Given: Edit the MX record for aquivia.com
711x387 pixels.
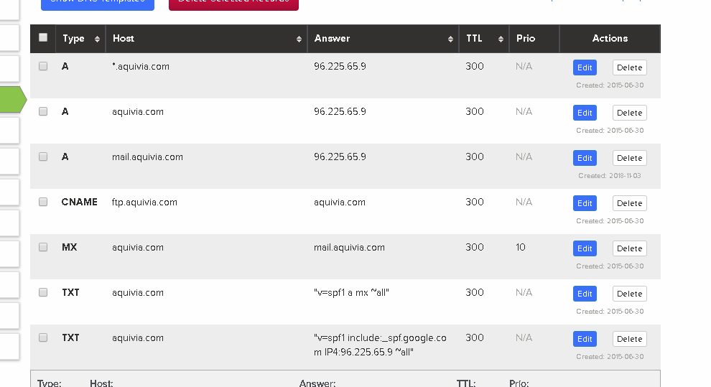Looking at the screenshot, I should coord(585,248).
